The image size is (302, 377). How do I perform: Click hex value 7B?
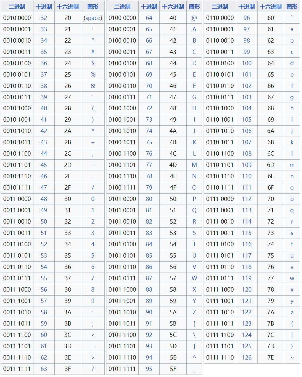coord(271,323)
